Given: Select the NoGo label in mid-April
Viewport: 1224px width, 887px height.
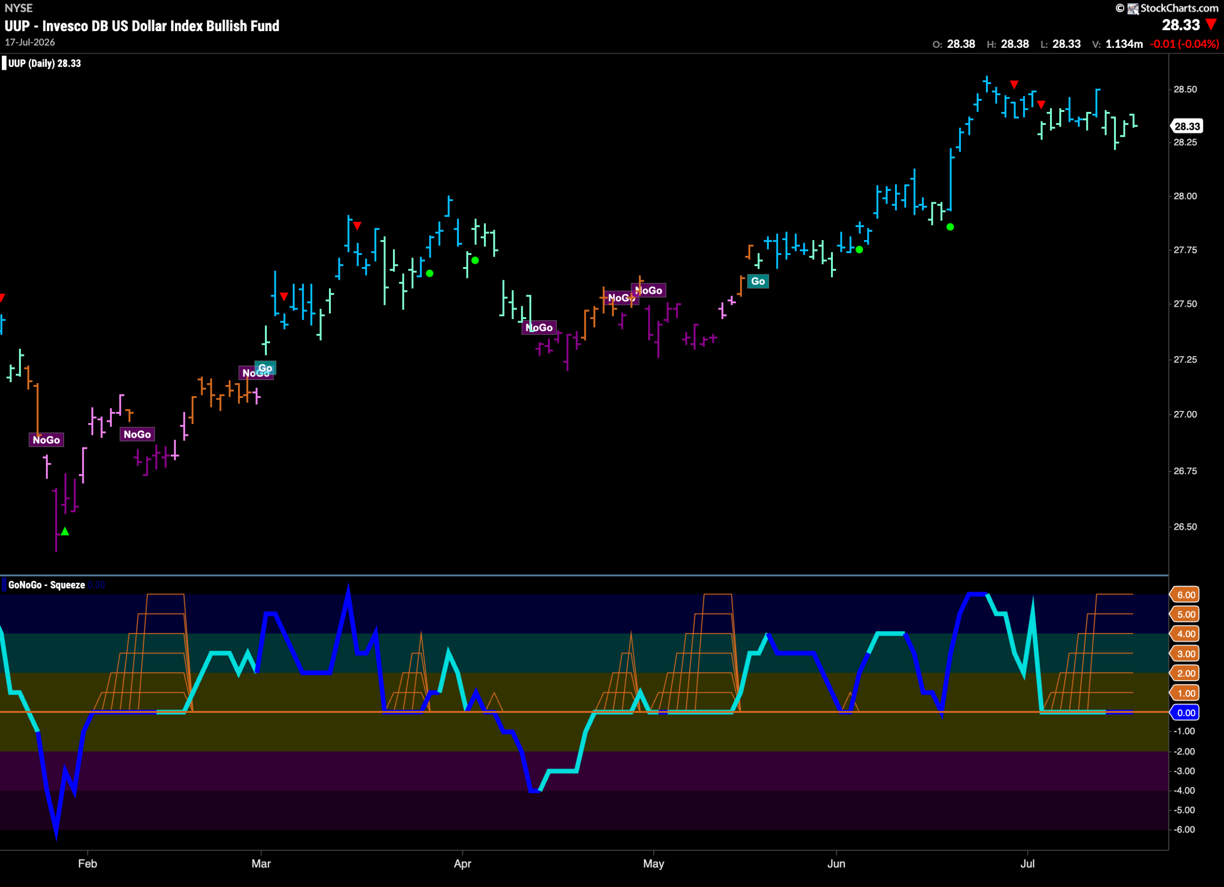Looking at the screenshot, I should (x=539, y=327).
